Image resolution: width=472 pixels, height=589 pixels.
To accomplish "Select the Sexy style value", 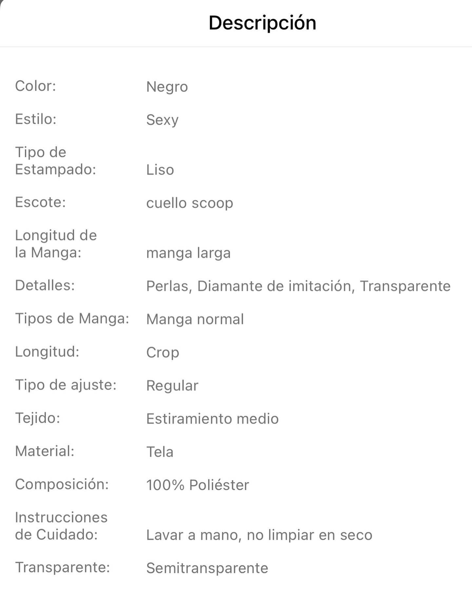I will [162, 120].
